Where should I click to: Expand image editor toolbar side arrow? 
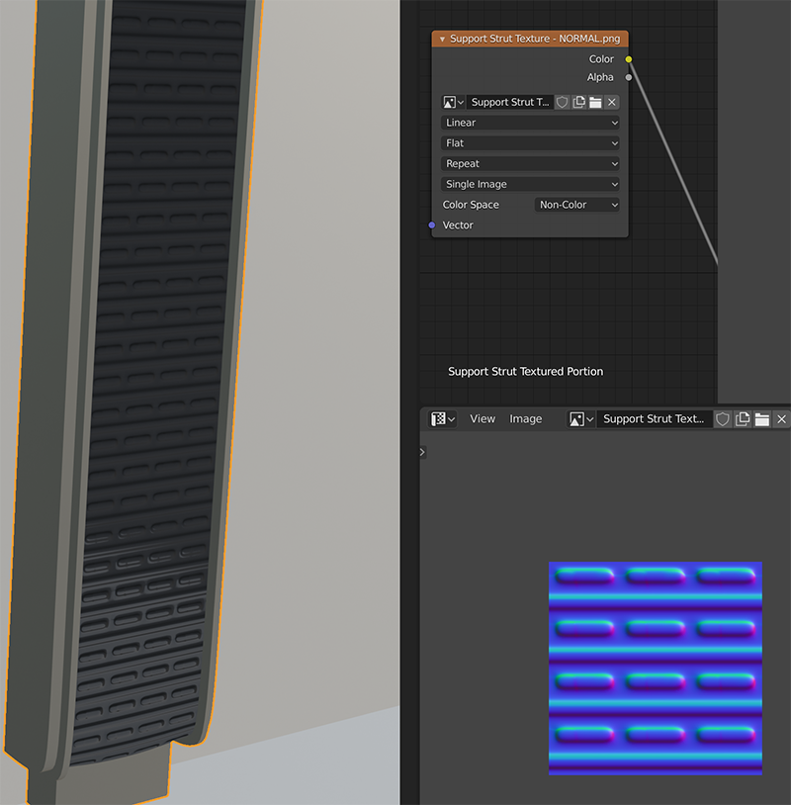(x=422, y=452)
